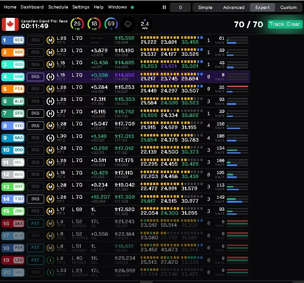Select driver tag NOR in position 2
This screenshot has width=304, height=283.
point(13,52)
